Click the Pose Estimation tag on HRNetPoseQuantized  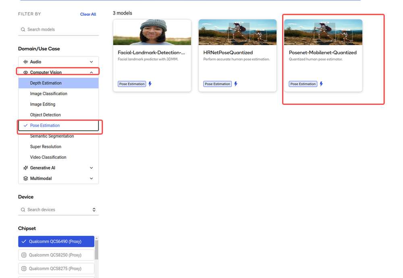pyautogui.click(x=218, y=84)
